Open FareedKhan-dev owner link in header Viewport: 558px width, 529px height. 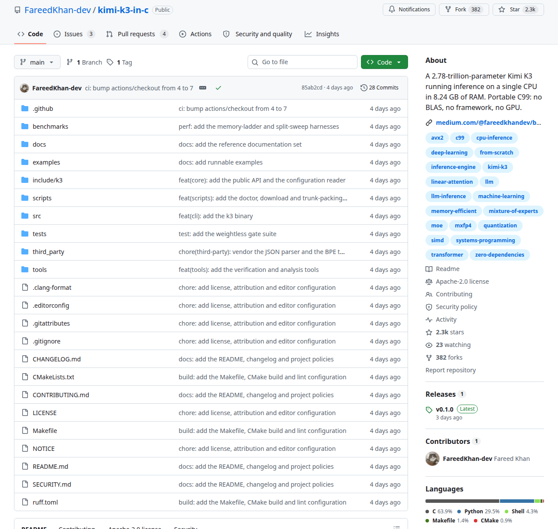point(58,10)
